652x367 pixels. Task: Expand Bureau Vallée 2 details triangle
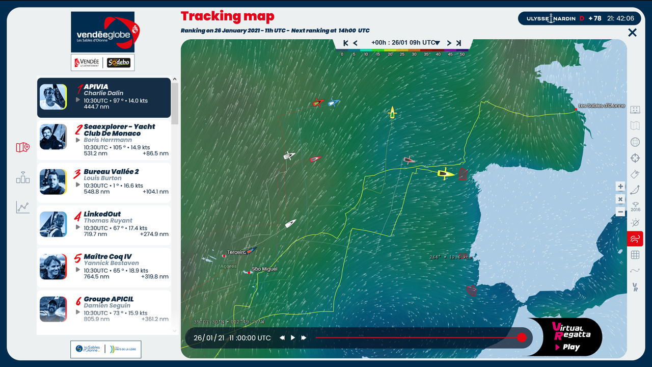[x=78, y=186]
